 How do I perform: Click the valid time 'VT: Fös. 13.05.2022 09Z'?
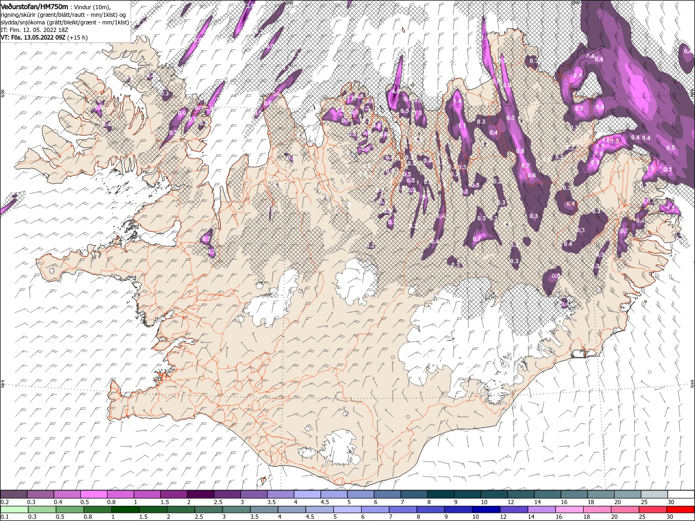pos(33,37)
